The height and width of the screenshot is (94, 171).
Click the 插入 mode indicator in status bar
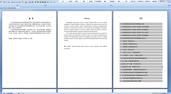19,93
